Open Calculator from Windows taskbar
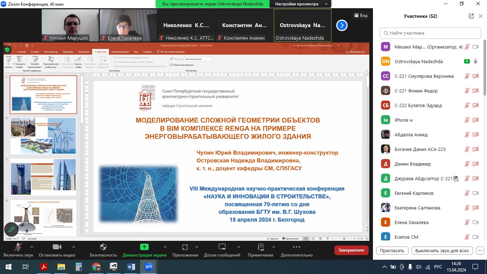Image resolution: width=487 pixels, height=274 pixels. pos(79,267)
